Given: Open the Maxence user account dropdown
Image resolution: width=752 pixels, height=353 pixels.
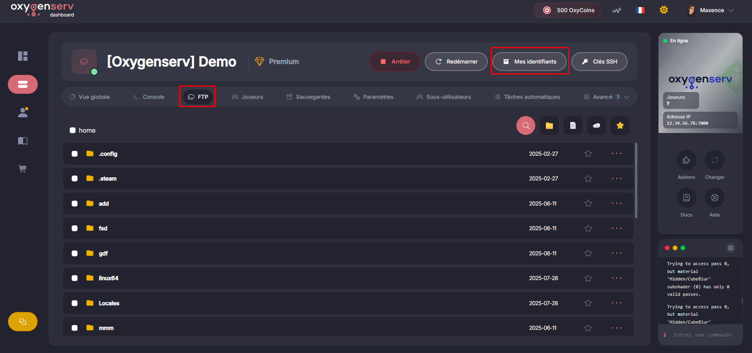Looking at the screenshot, I should (x=711, y=10).
